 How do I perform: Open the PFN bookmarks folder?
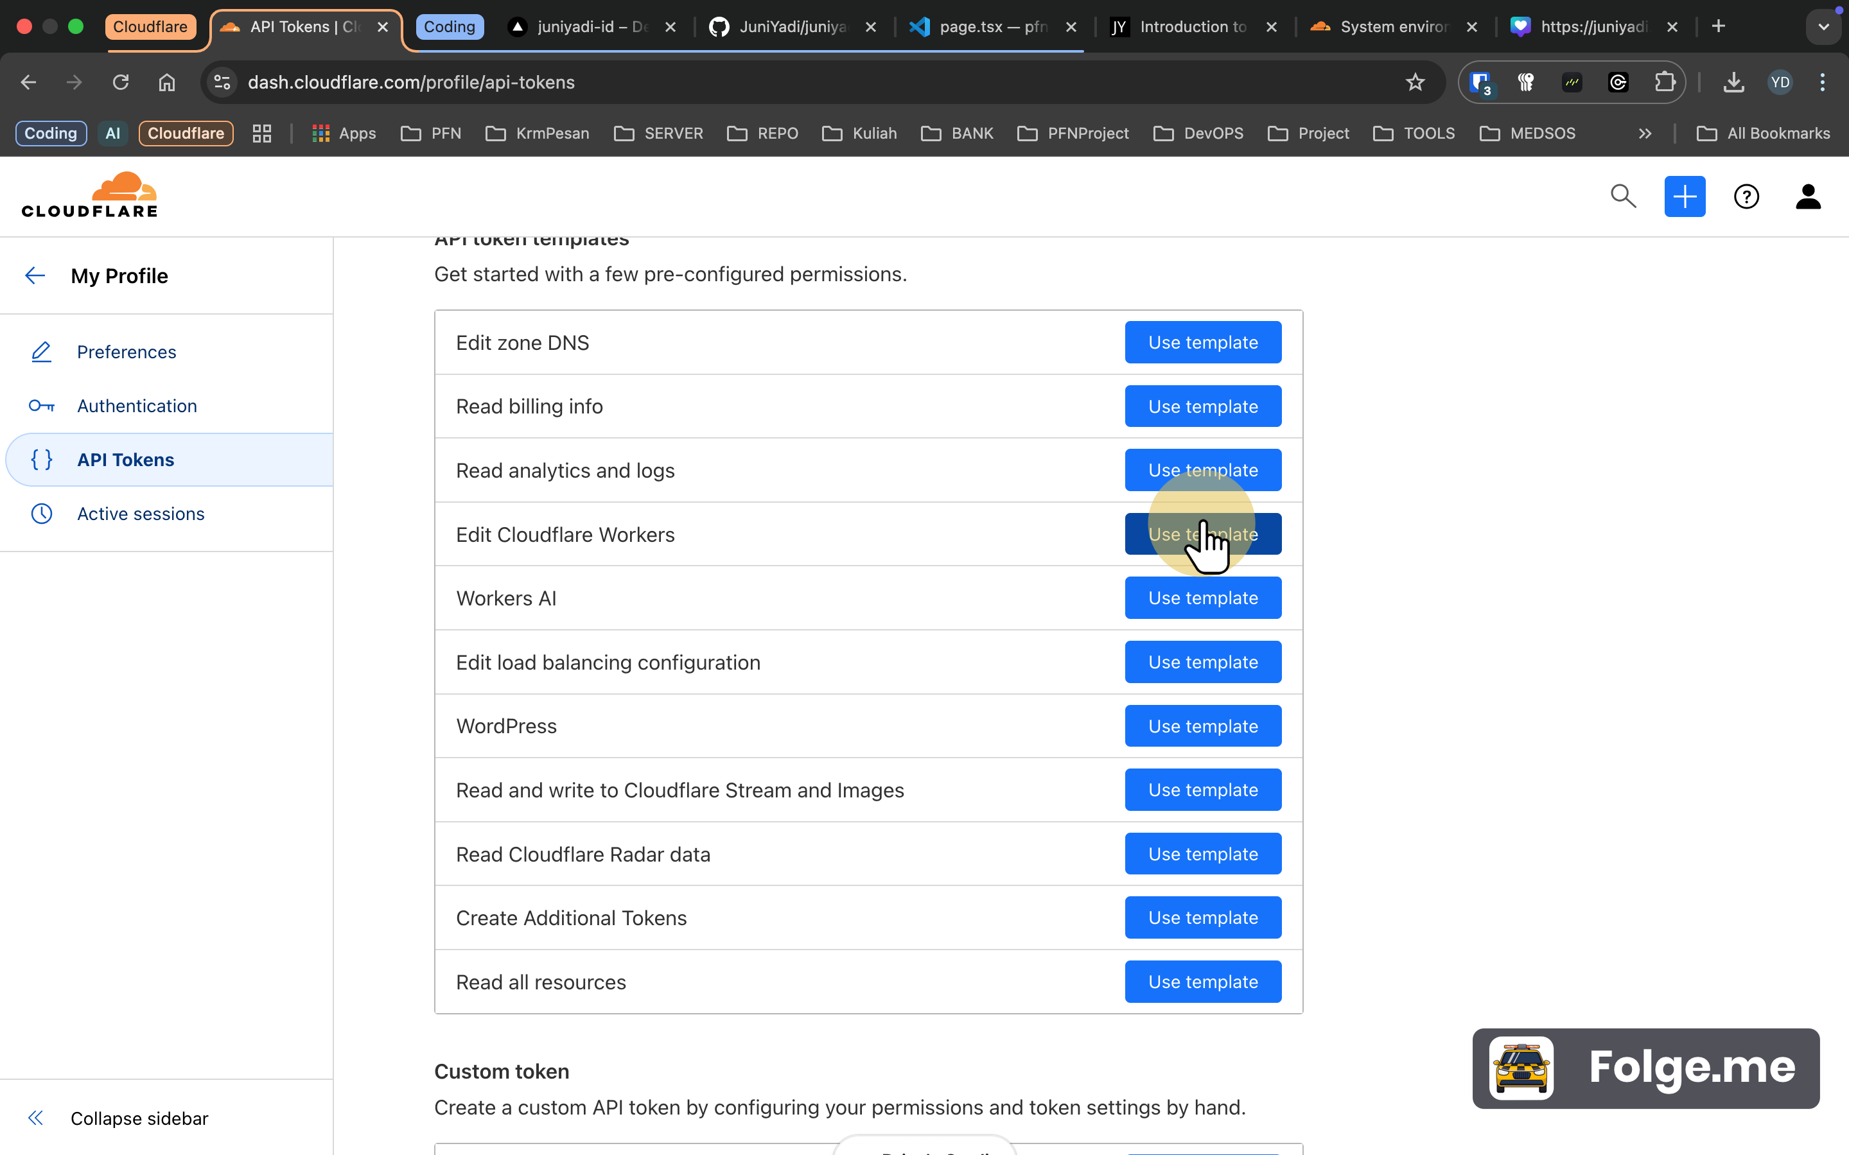pyautogui.click(x=431, y=134)
